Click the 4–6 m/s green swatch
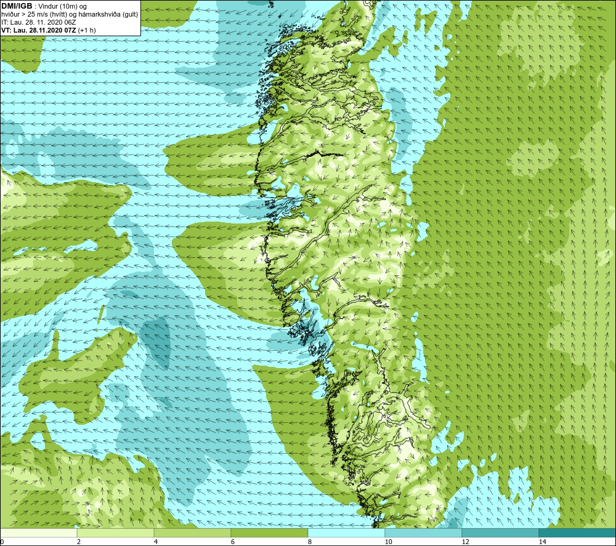The image size is (616, 546). coord(192,533)
